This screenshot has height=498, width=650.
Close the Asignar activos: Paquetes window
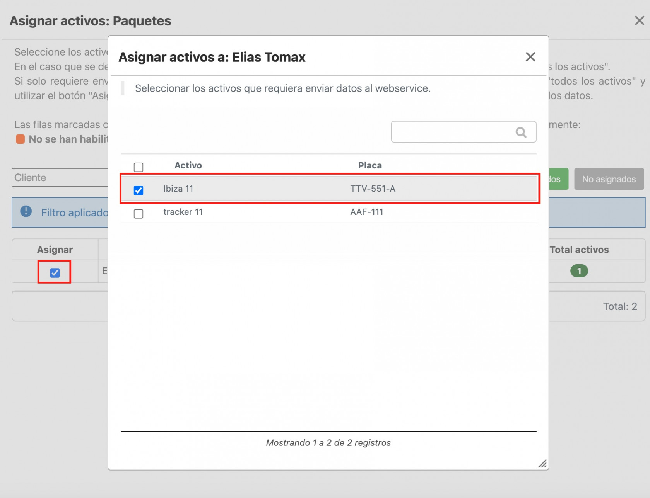pos(639,20)
